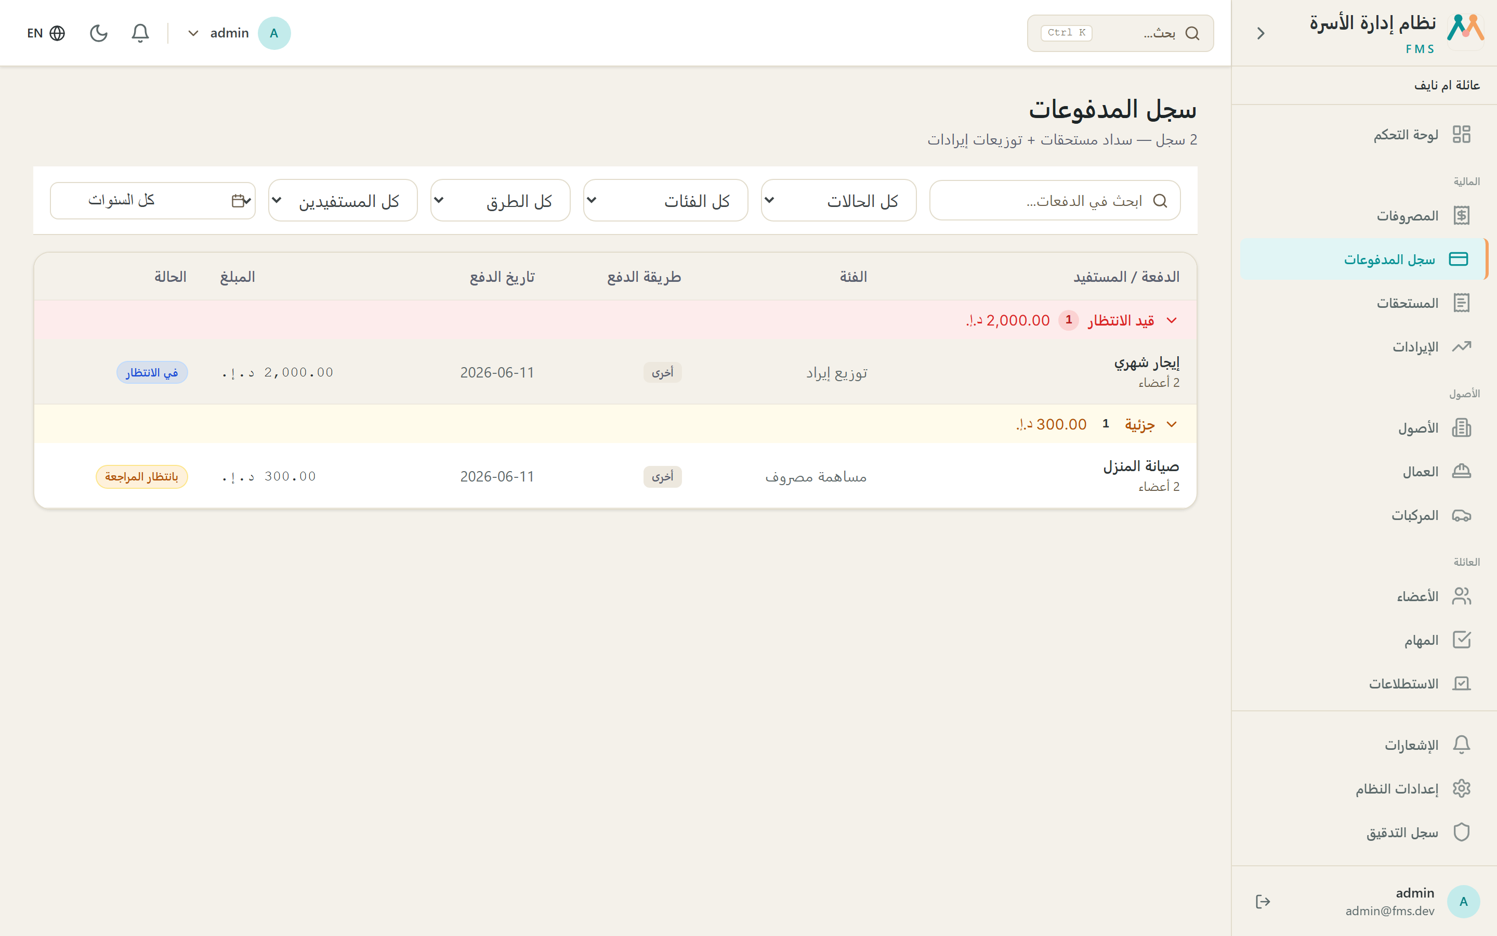Open المصروفات menu item
This screenshot has width=1497, height=936.
[x=1364, y=215]
